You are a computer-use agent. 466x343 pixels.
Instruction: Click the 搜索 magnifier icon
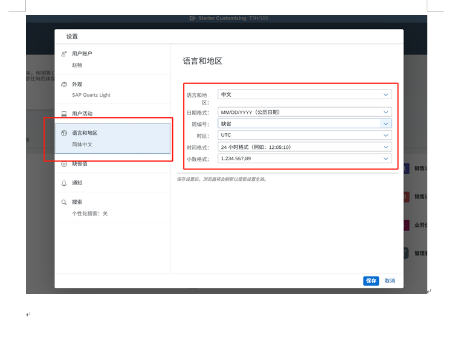coord(64,202)
